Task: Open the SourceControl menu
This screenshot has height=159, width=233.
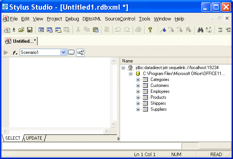Action: click(120, 19)
